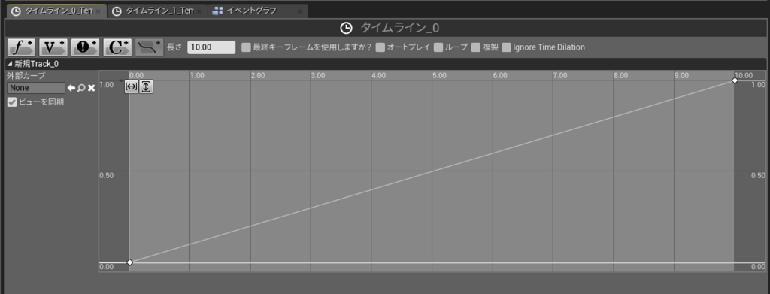Image resolution: width=770 pixels, height=294 pixels.
Task: Zoom to fit vertical in the curve editor
Action: (147, 87)
